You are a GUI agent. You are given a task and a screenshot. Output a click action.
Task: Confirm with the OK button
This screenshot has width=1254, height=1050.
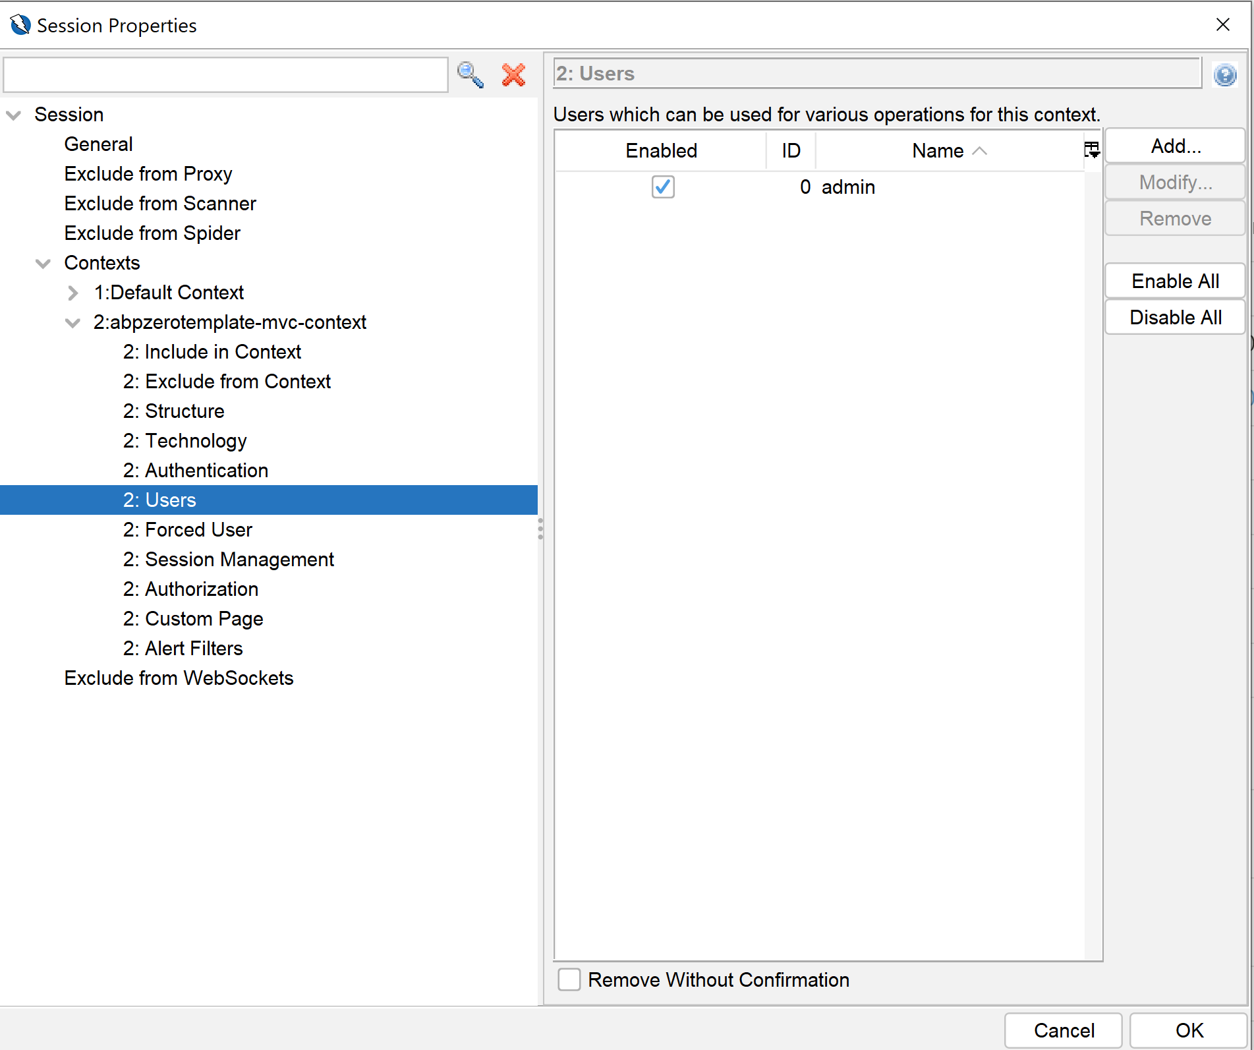coord(1189,1030)
